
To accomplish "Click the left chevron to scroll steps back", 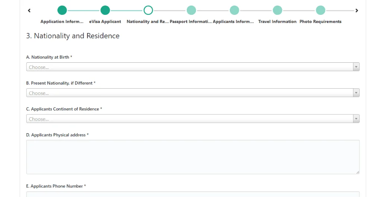I will (x=29, y=10).
